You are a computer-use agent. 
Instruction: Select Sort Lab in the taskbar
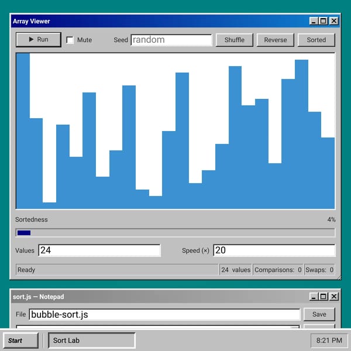tap(92, 340)
